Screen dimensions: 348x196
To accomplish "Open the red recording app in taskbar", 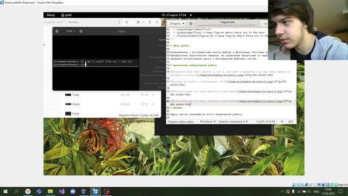I will pos(107,191).
